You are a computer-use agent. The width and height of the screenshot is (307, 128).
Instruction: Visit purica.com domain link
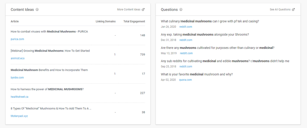(x=17, y=39)
